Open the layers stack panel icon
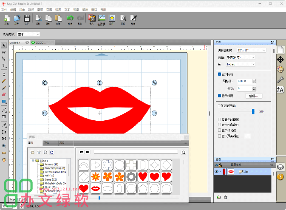Viewport: 286px width, 210px height. [x=280, y=167]
